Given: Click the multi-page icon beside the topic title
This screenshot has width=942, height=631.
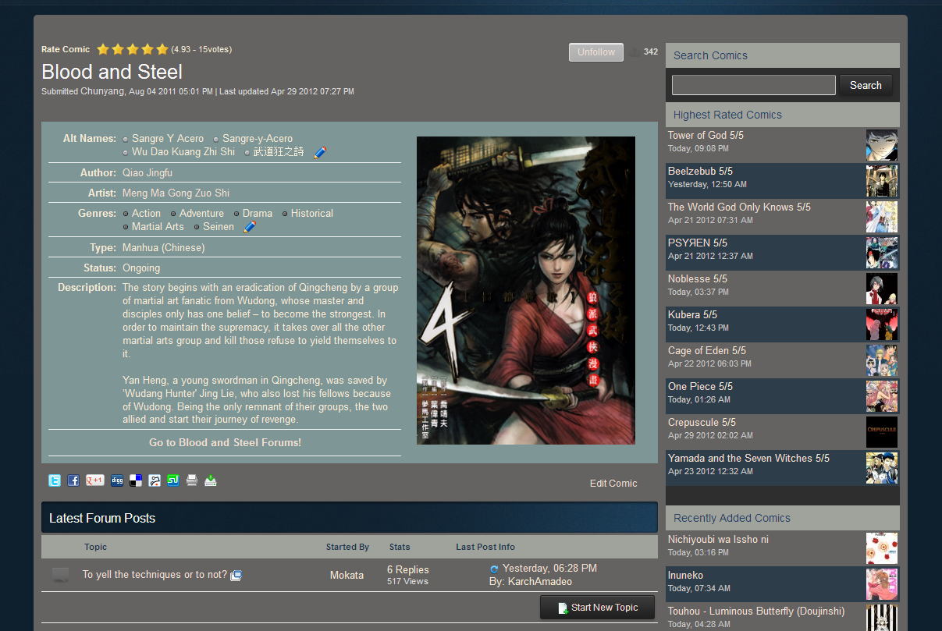Looking at the screenshot, I should [236, 575].
